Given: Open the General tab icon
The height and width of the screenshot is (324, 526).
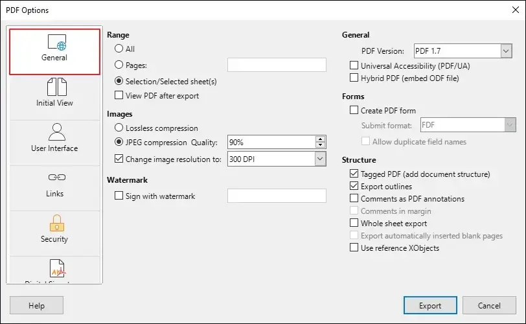Looking at the screenshot, I should click(57, 42).
